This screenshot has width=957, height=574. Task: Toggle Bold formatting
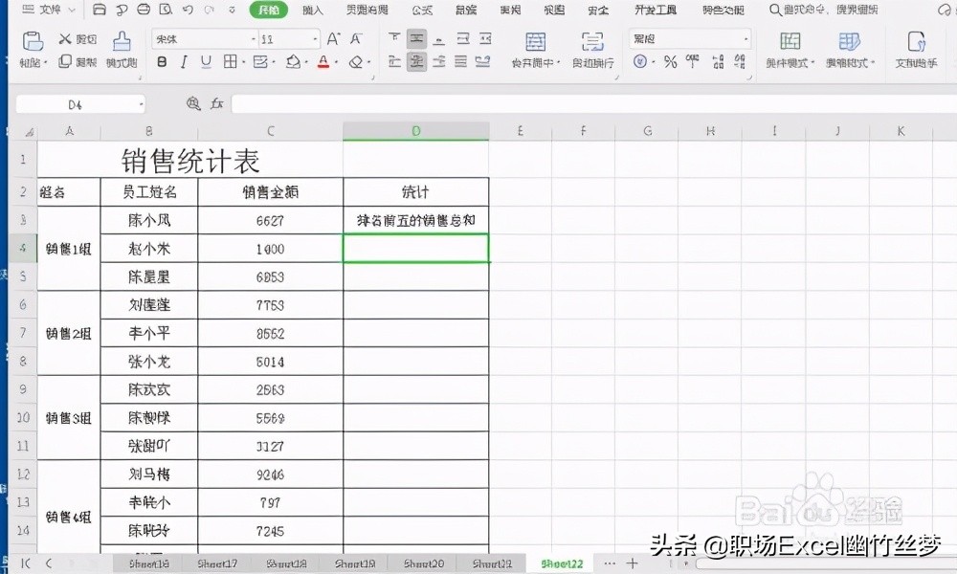[162, 61]
